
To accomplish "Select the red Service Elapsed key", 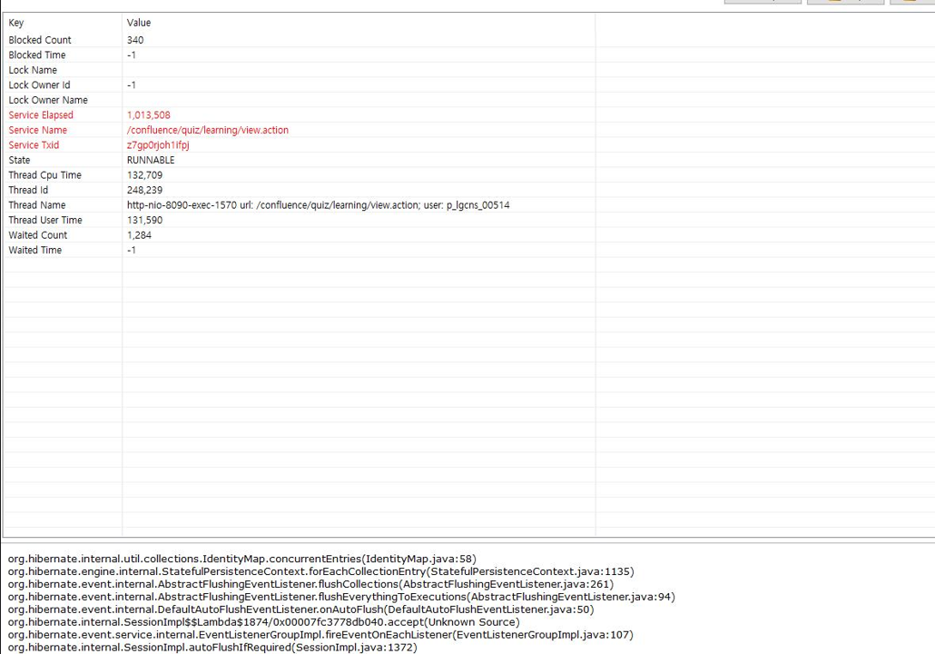I will (x=41, y=114).
